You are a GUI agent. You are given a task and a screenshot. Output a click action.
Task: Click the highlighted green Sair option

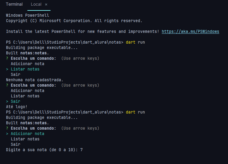coord(15,101)
